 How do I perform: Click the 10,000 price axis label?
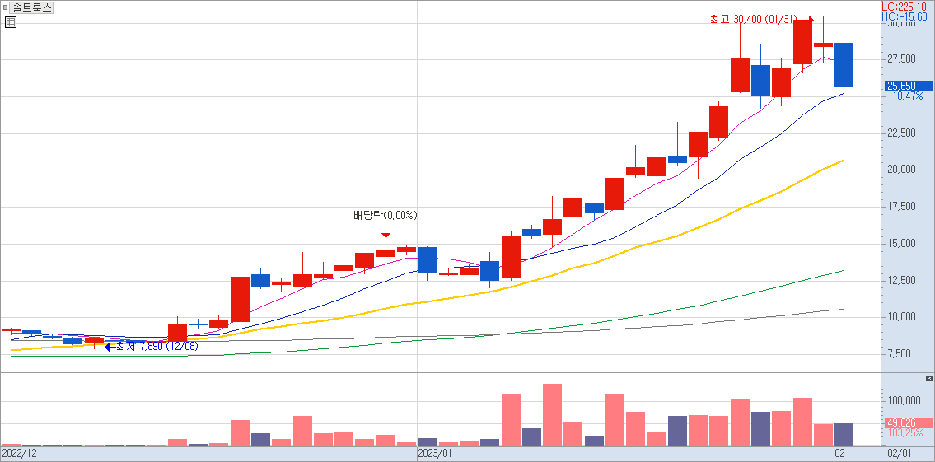901,317
